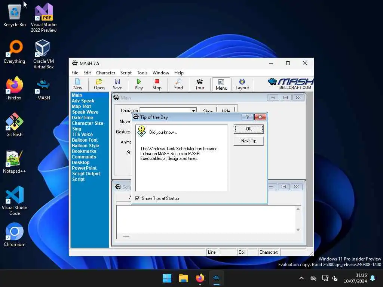Launch the Tour from toolbar
Screen dimensions: 383x287
(200, 84)
